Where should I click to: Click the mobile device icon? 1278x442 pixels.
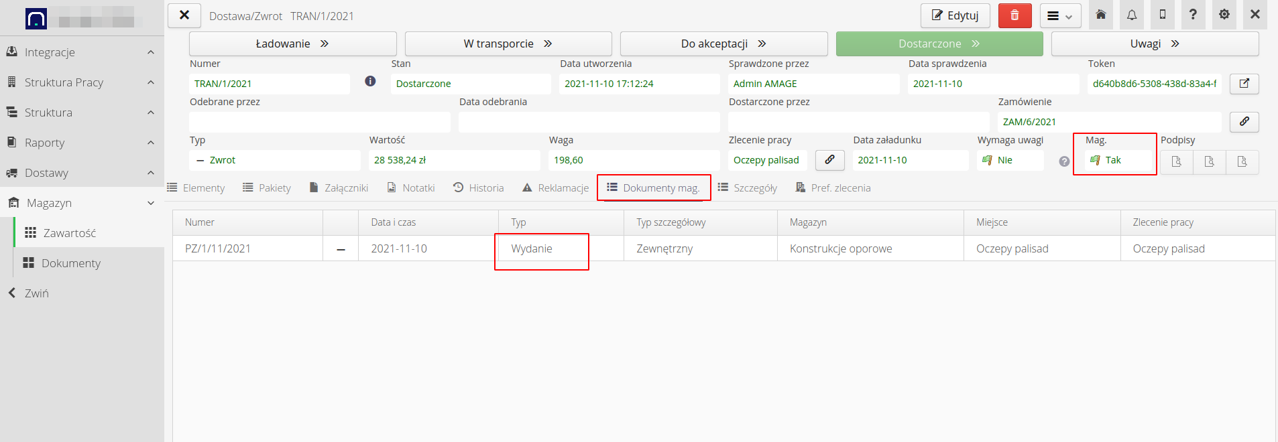coord(1163,15)
